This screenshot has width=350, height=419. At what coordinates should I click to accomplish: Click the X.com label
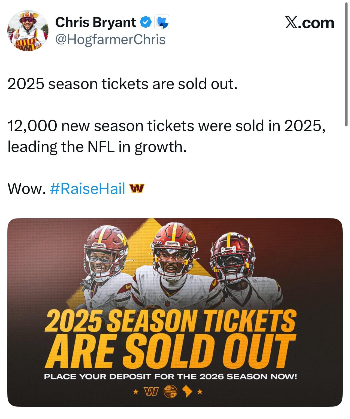tap(309, 23)
